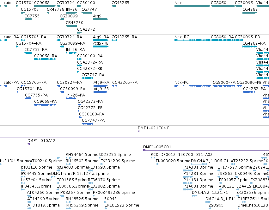
Task: Select the RC0-DP0012-150700-011-A02 EST label
Action: (x=181, y=155)
